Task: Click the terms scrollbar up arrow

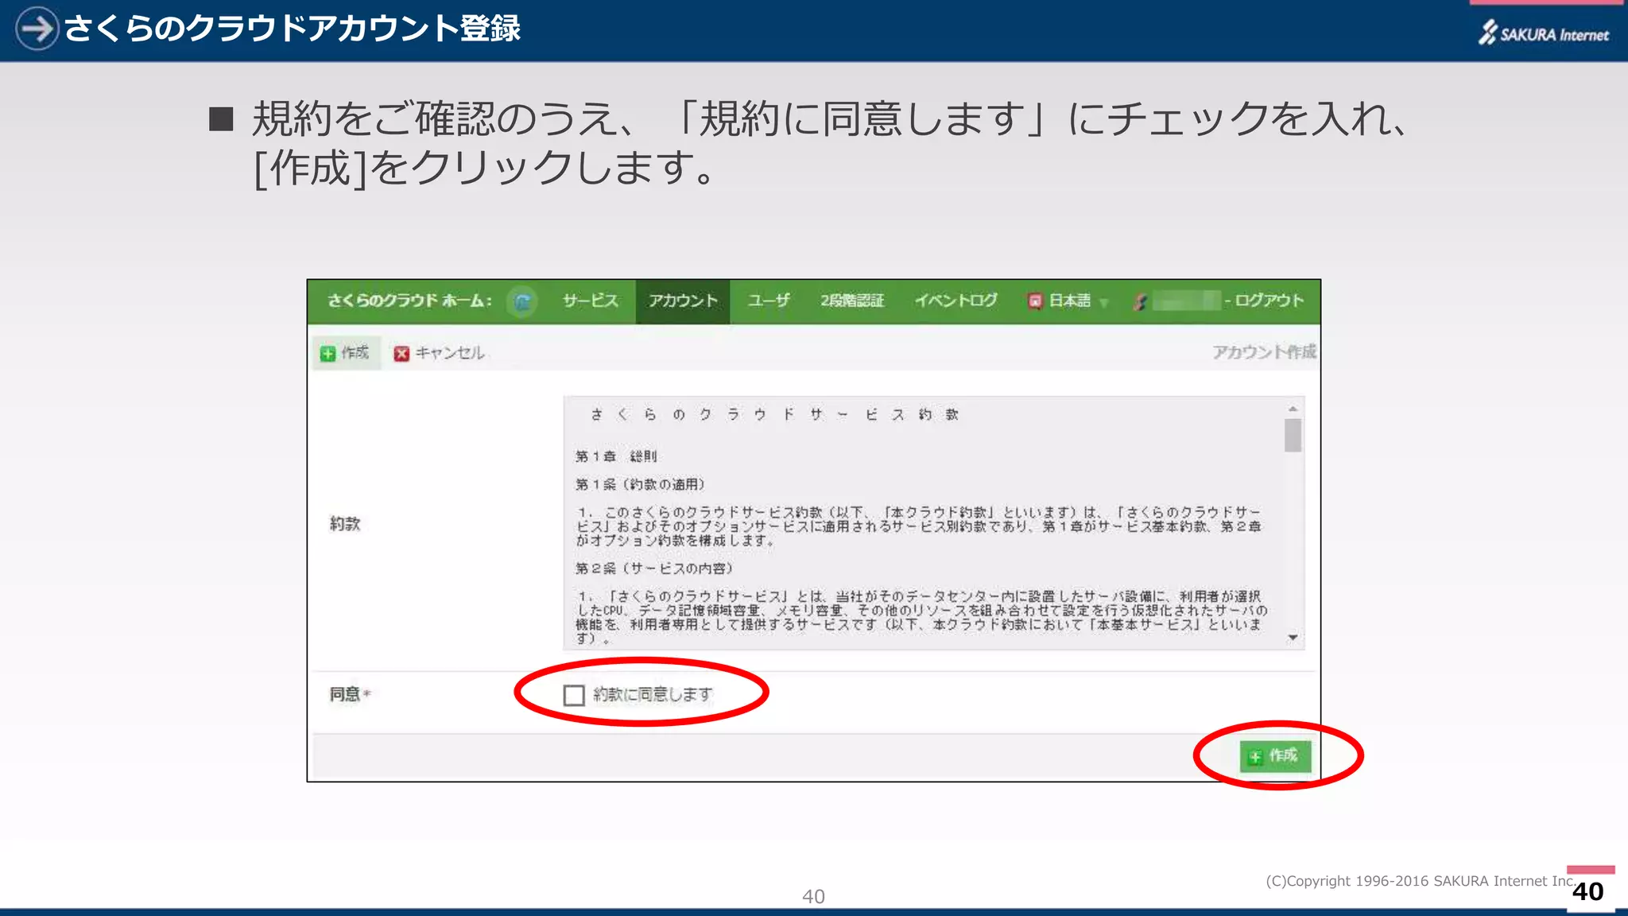Action: (x=1293, y=408)
